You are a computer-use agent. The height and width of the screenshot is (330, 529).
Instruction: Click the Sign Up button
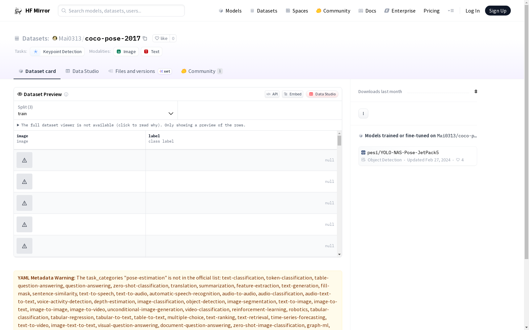tap(498, 11)
